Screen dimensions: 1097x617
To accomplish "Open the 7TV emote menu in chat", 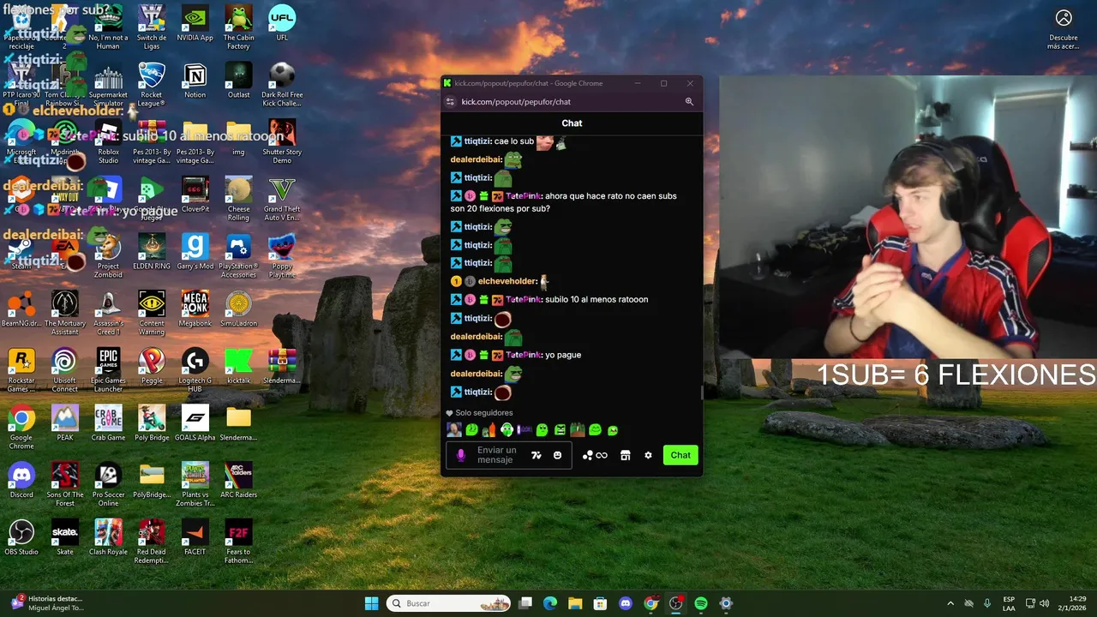I will 537,455.
